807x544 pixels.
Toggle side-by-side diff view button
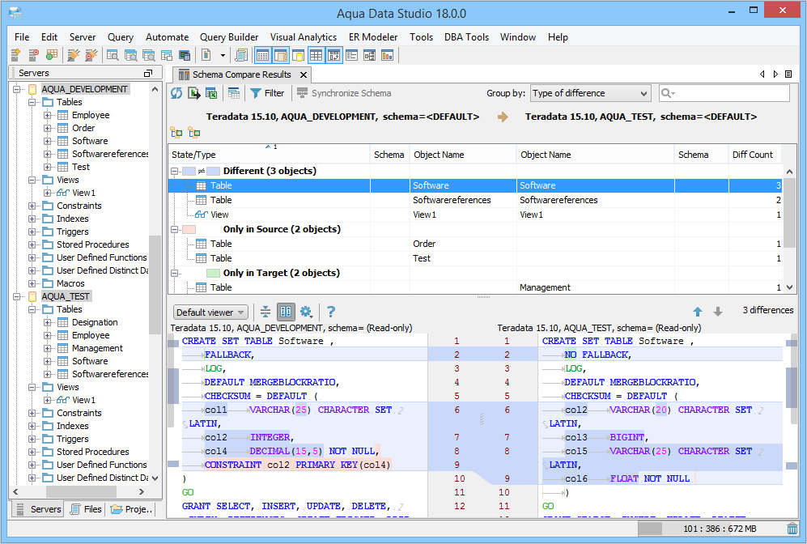click(286, 312)
